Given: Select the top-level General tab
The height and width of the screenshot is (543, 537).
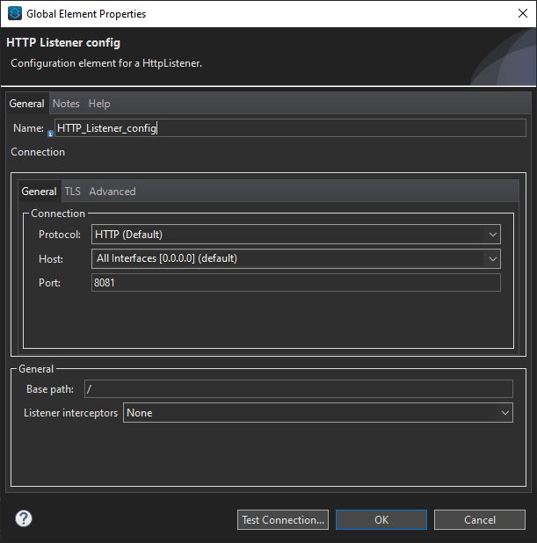Looking at the screenshot, I should click(27, 104).
